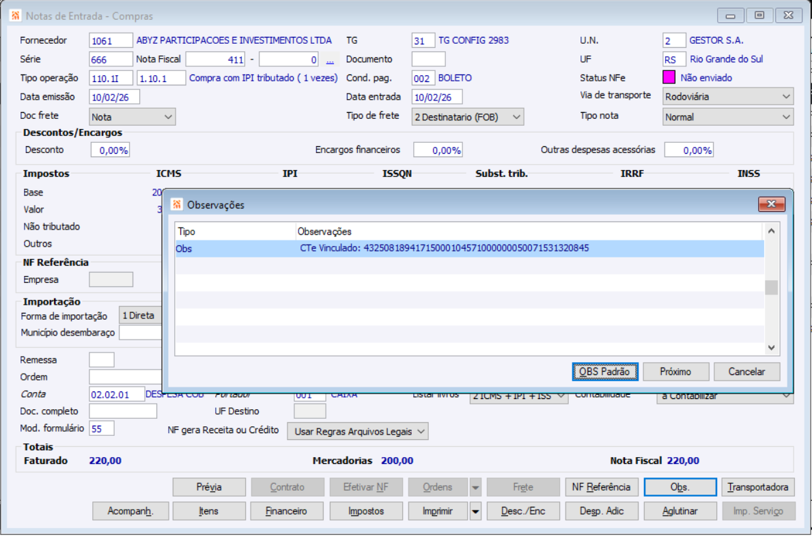Viewport: 812px width, 537px height.
Task: Click Outras despesas acessórias percentage field
Action: pyautogui.click(x=689, y=150)
